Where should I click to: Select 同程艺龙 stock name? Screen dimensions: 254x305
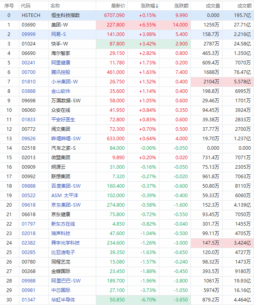point(61,262)
